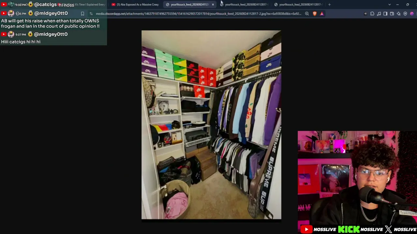Switch to the Aba Exposed As a Massive Creep tab
The height and width of the screenshot is (234, 417).
click(x=135, y=5)
